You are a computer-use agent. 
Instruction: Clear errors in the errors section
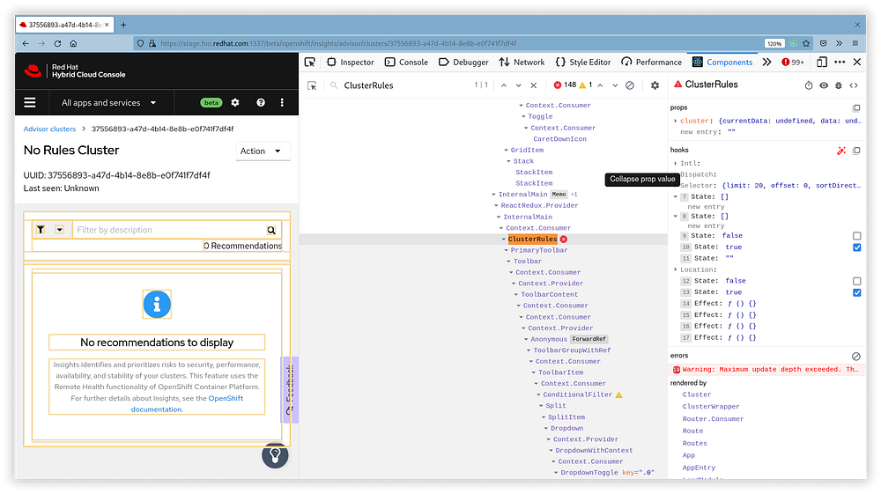click(855, 357)
